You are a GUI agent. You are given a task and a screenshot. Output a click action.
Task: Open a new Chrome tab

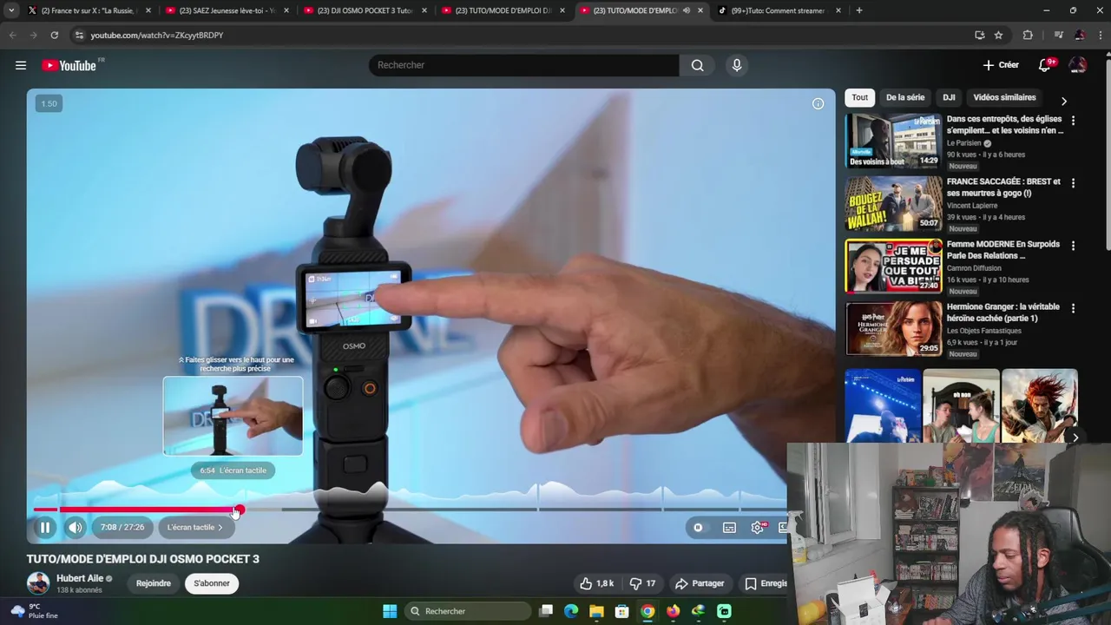pyautogui.click(x=859, y=10)
